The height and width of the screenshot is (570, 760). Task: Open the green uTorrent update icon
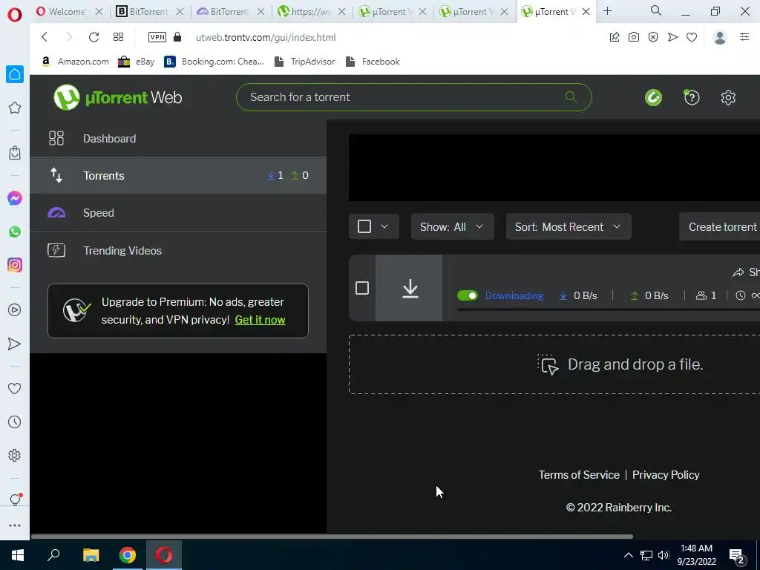click(x=653, y=97)
